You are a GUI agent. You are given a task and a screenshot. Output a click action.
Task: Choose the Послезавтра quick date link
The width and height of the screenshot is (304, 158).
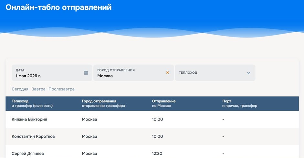[x=61, y=89]
